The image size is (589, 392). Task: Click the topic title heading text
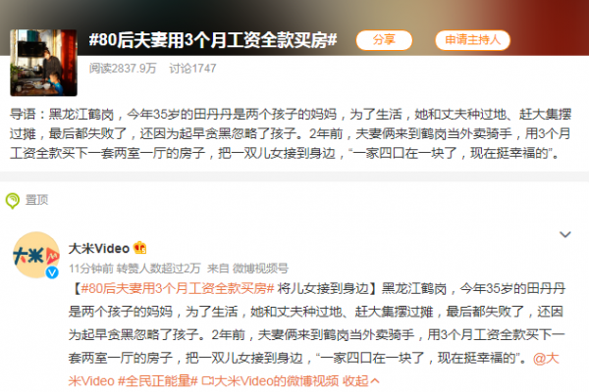click(213, 40)
